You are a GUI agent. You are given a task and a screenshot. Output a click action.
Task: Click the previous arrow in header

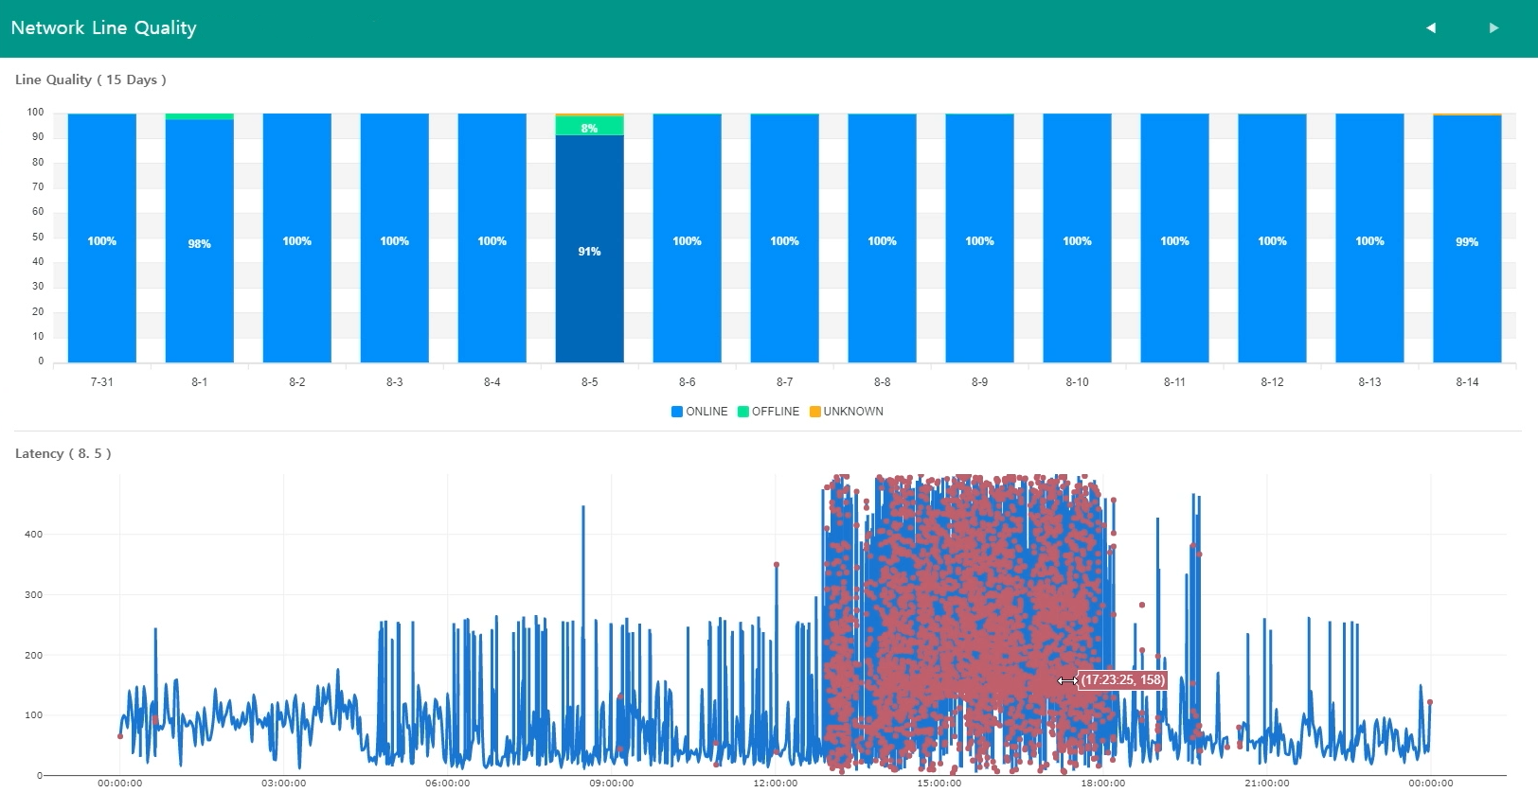point(1431,28)
